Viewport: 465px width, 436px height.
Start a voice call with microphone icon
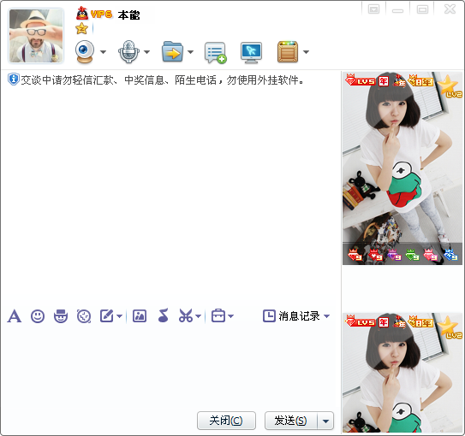[x=128, y=51]
